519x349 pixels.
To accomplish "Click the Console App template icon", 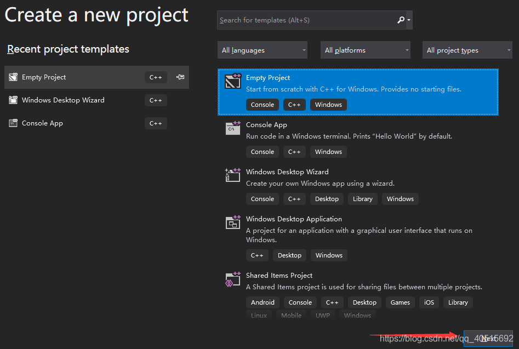I will point(232,128).
